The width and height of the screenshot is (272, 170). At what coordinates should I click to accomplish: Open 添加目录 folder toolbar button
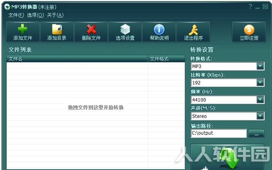(57, 32)
